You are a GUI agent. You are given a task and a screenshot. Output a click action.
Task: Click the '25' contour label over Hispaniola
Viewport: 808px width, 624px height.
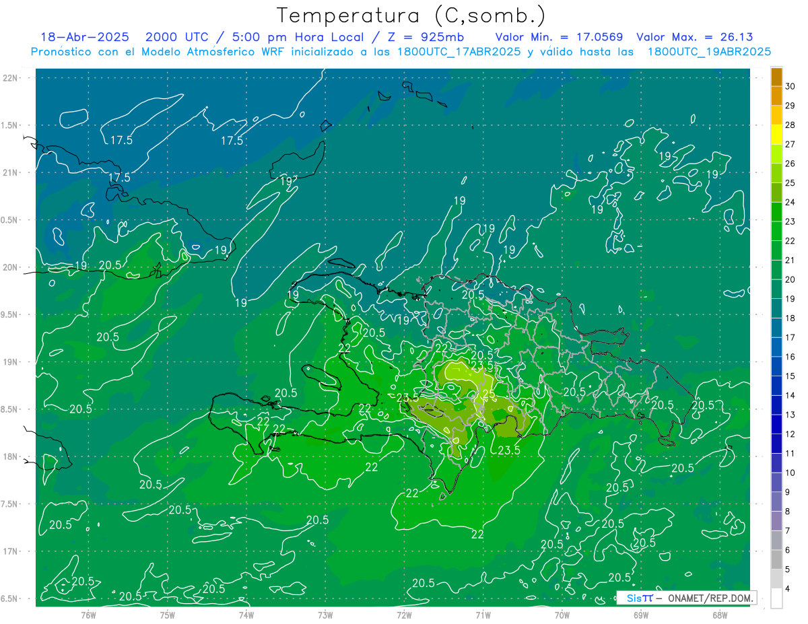point(489,394)
